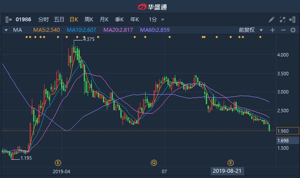Open the 1分 minute interval dropdown
This screenshot has height=178, width=300.
click(157, 20)
